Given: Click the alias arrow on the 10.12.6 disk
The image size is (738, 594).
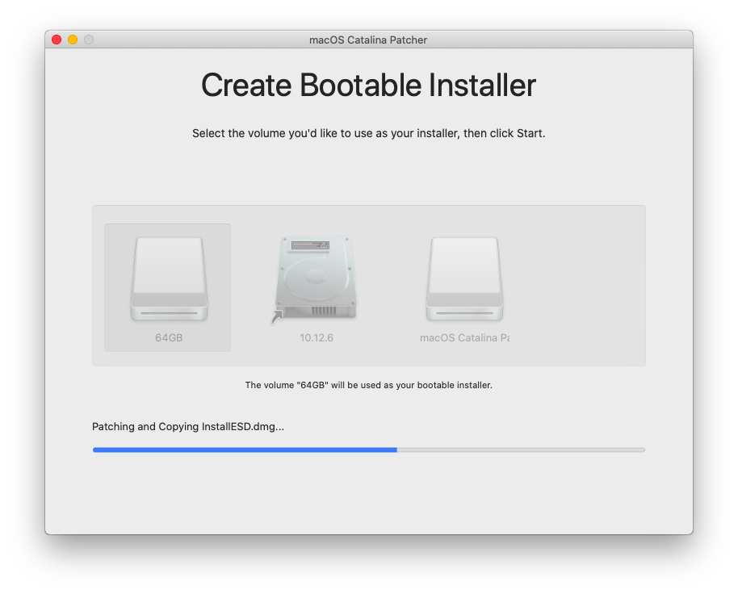Looking at the screenshot, I should pos(277,320).
